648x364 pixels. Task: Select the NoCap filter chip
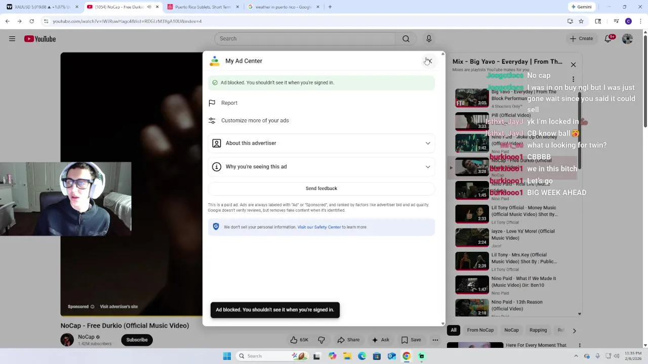511,331
